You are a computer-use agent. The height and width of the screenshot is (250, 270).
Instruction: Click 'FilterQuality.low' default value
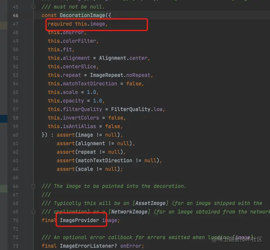tap(137, 109)
